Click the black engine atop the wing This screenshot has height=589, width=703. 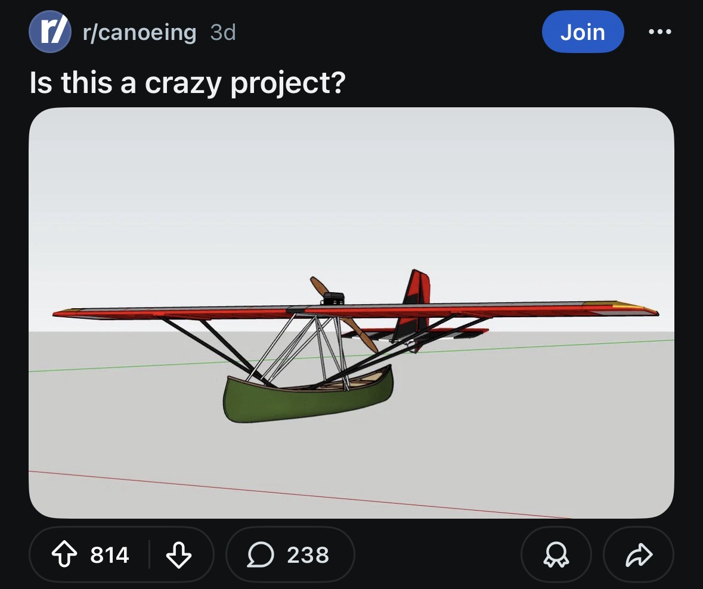point(333,297)
